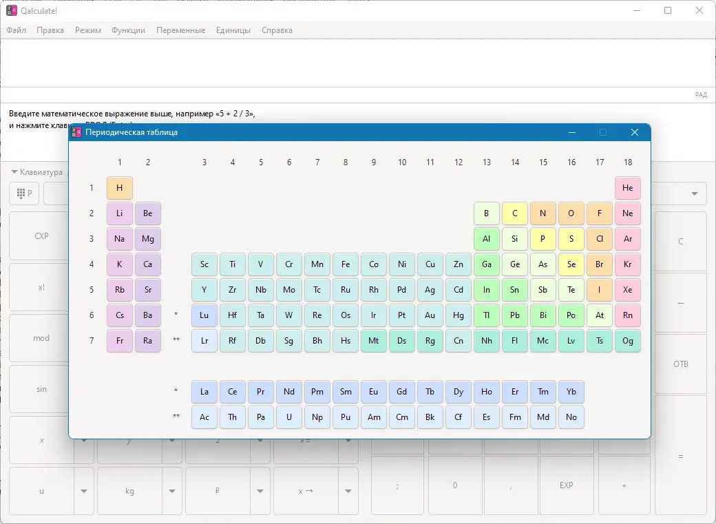Click the Cl element tile
716x524 pixels.
600,239
